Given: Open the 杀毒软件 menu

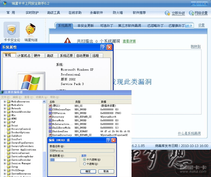Looking at the screenshot, I should pyautogui.click(x=96, y=13).
